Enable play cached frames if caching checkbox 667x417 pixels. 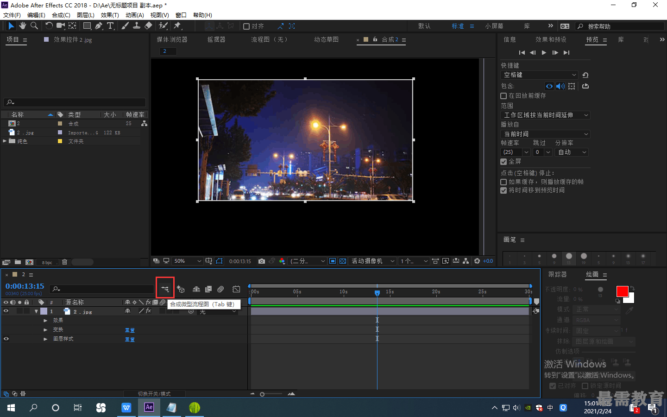click(503, 182)
